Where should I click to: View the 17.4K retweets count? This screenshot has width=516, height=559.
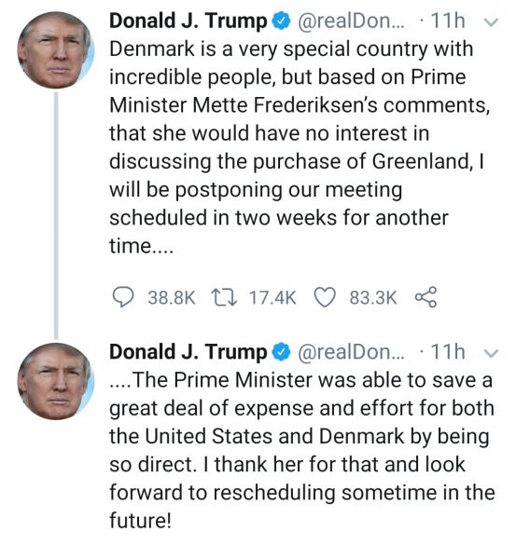point(272,298)
